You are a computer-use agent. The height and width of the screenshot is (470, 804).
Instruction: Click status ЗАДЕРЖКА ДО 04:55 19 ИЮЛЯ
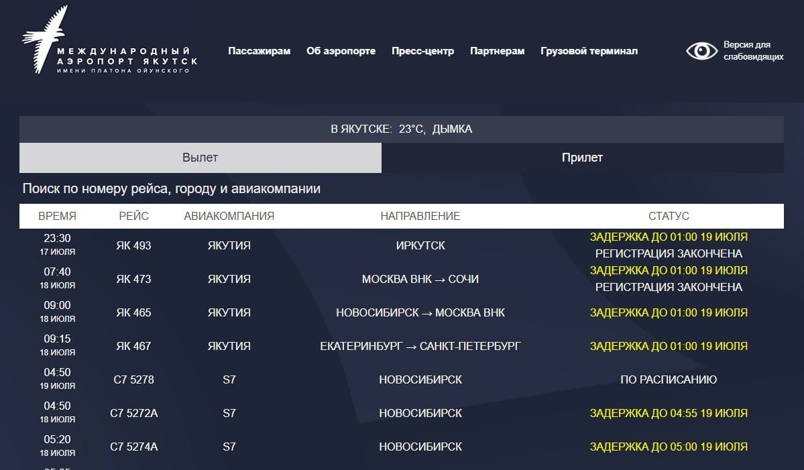coord(669,413)
